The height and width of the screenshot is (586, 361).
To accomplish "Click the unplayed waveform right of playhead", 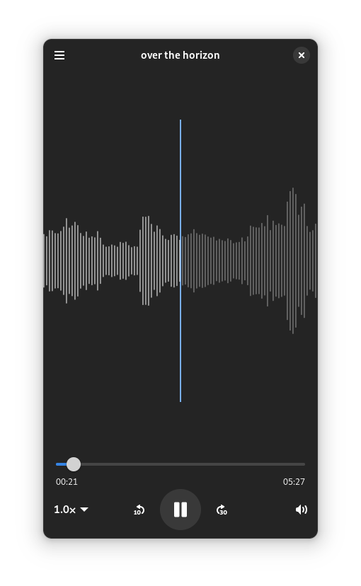I will 249,261.
